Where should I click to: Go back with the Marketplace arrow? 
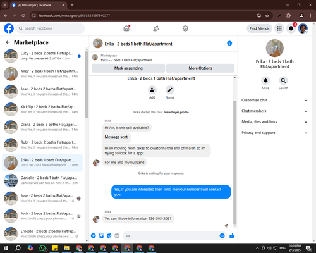coord(8,42)
